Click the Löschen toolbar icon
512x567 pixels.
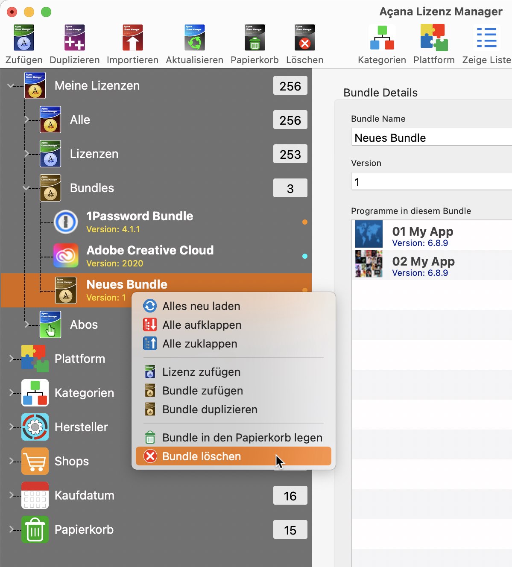304,38
